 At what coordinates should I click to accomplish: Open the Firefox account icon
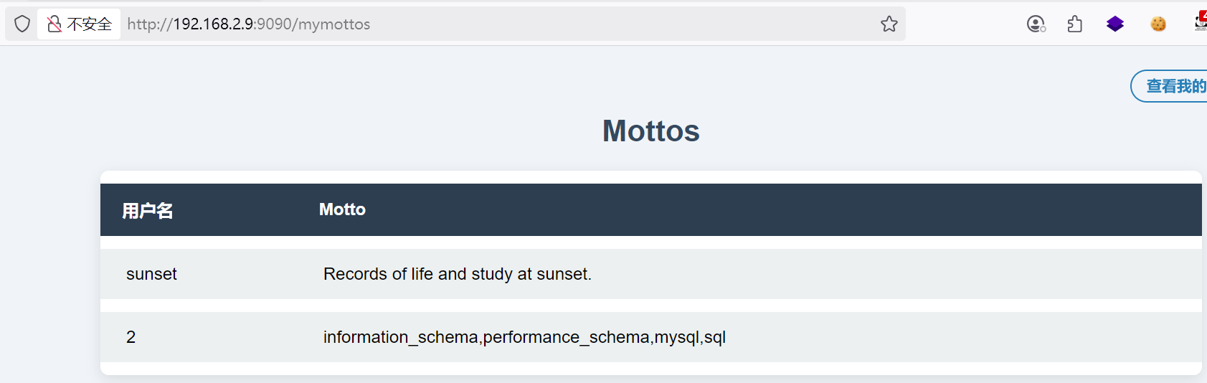[x=1036, y=24]
